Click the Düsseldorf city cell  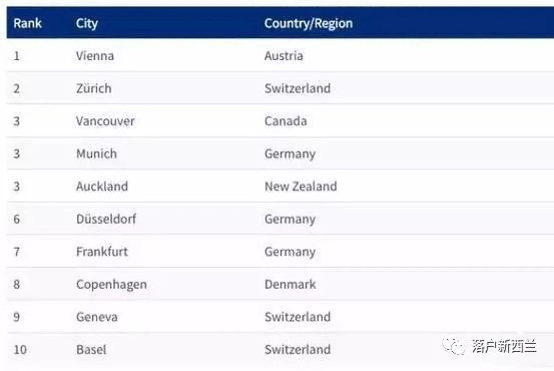click(x=106, y=219)
